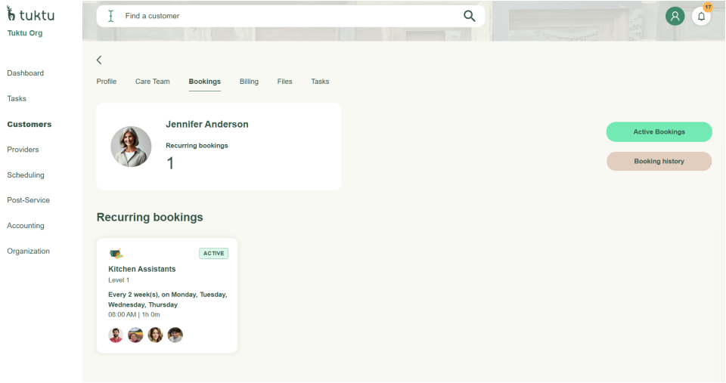Click the Kitchen Assistants service icon
This screenshot has height=383, width=726.
pos(116,254)
